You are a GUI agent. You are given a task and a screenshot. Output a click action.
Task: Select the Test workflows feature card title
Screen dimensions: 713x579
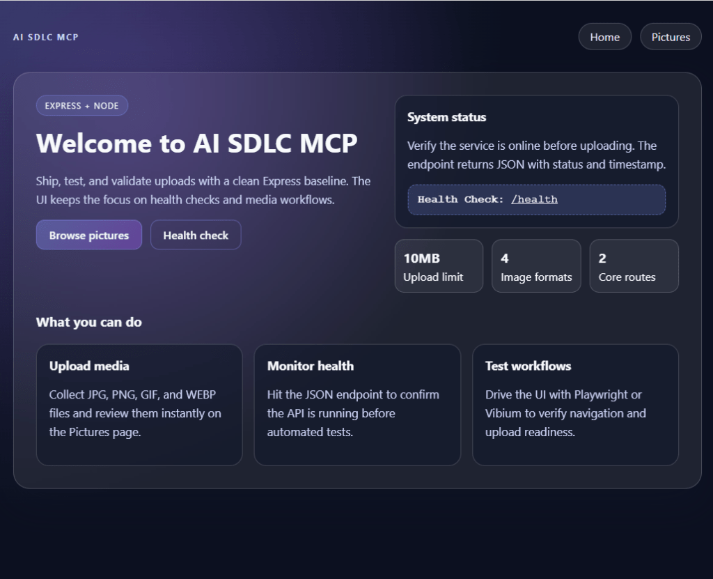tap(528, 366)
